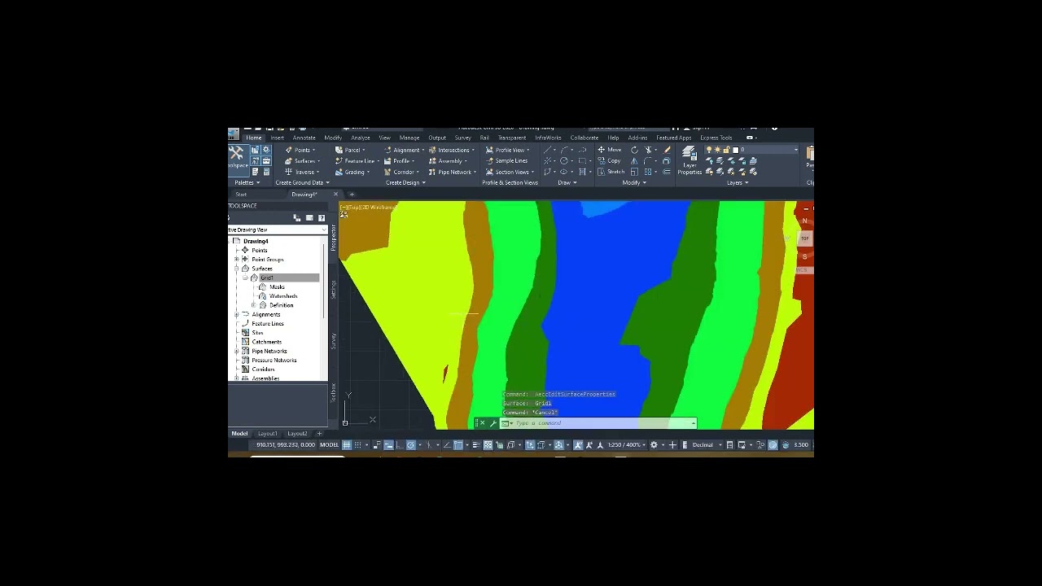Open the Insert ribbon tab

278,138
